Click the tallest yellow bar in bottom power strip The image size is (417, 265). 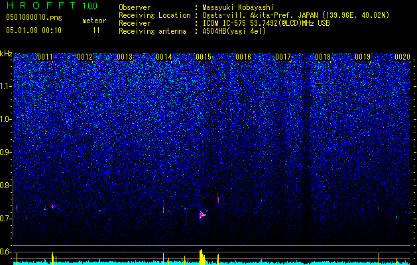pos(202,257)
